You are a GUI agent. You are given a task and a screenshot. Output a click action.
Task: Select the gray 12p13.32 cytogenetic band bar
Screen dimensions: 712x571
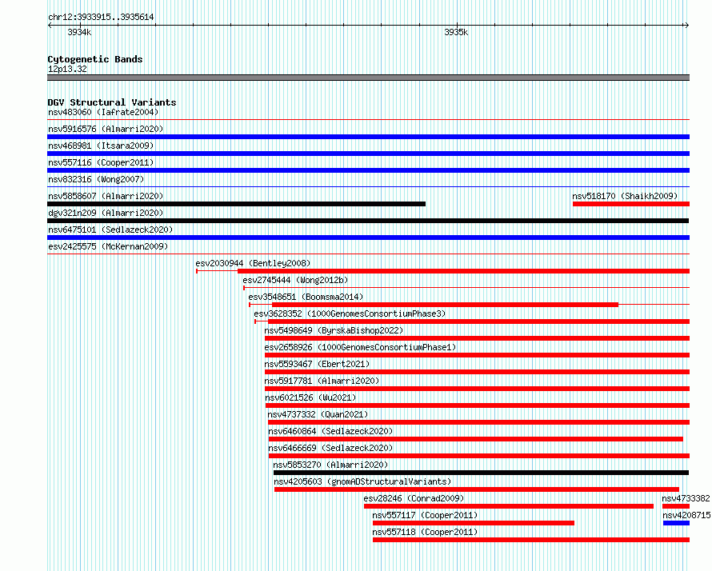[368, 78]
